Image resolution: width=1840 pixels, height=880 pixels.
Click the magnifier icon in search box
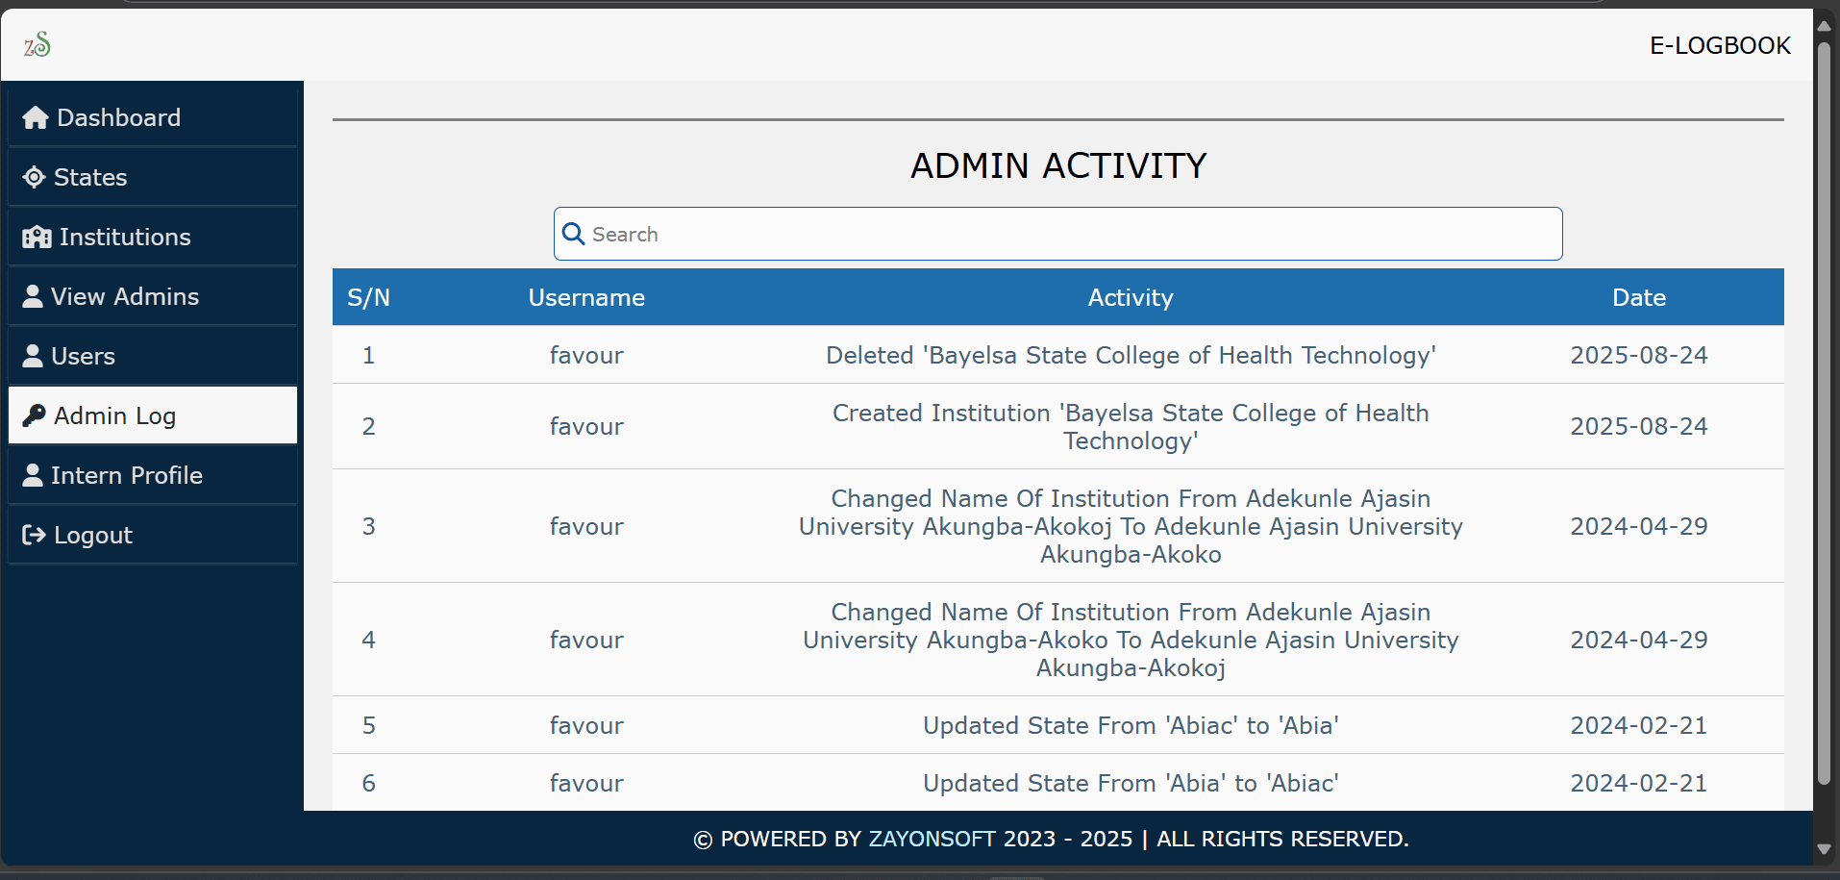coord(573,234)
